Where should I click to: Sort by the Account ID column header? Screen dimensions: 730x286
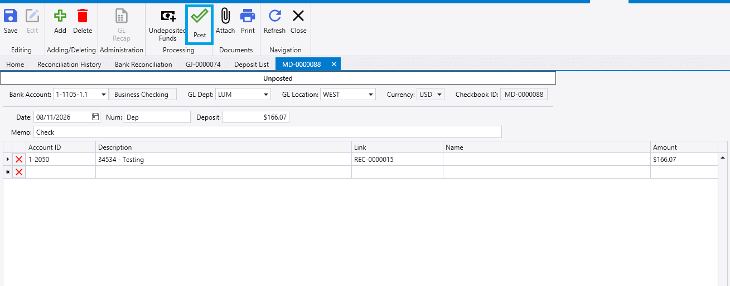coord(60,147)
